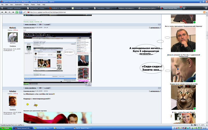Open the page zoom 100% dropdown
The image size is (208, 130).
[203, 125]
